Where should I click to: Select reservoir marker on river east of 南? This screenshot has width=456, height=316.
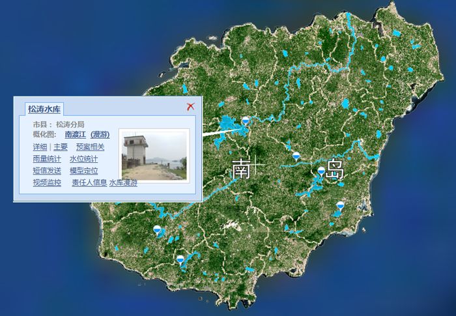click(x=296, y=156)
